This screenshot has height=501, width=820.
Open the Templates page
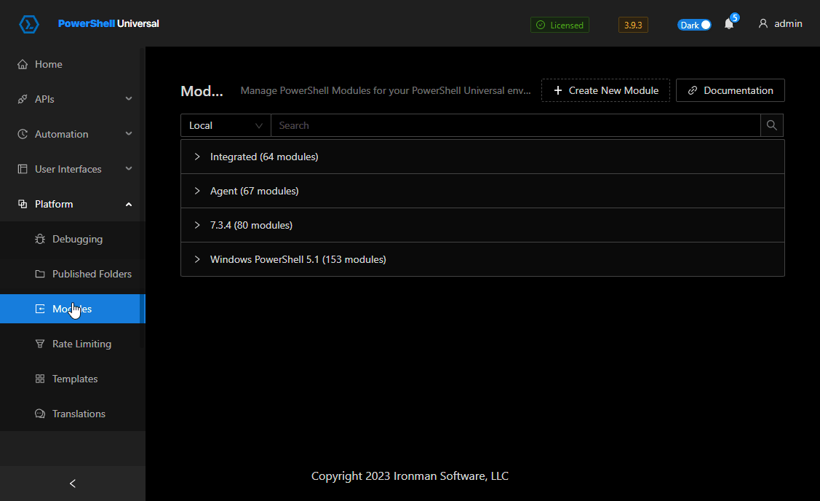(75, 379)
